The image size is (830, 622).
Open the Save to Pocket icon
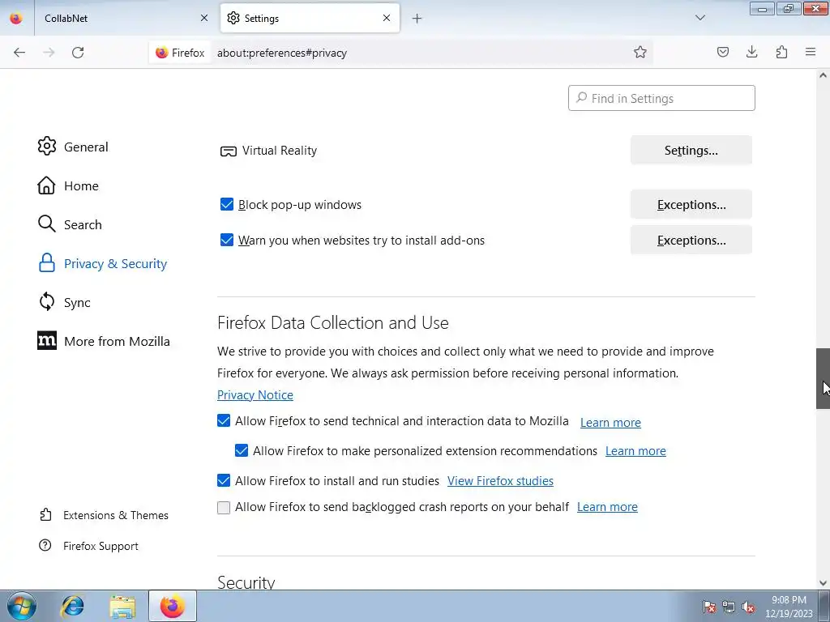(722, 52)
